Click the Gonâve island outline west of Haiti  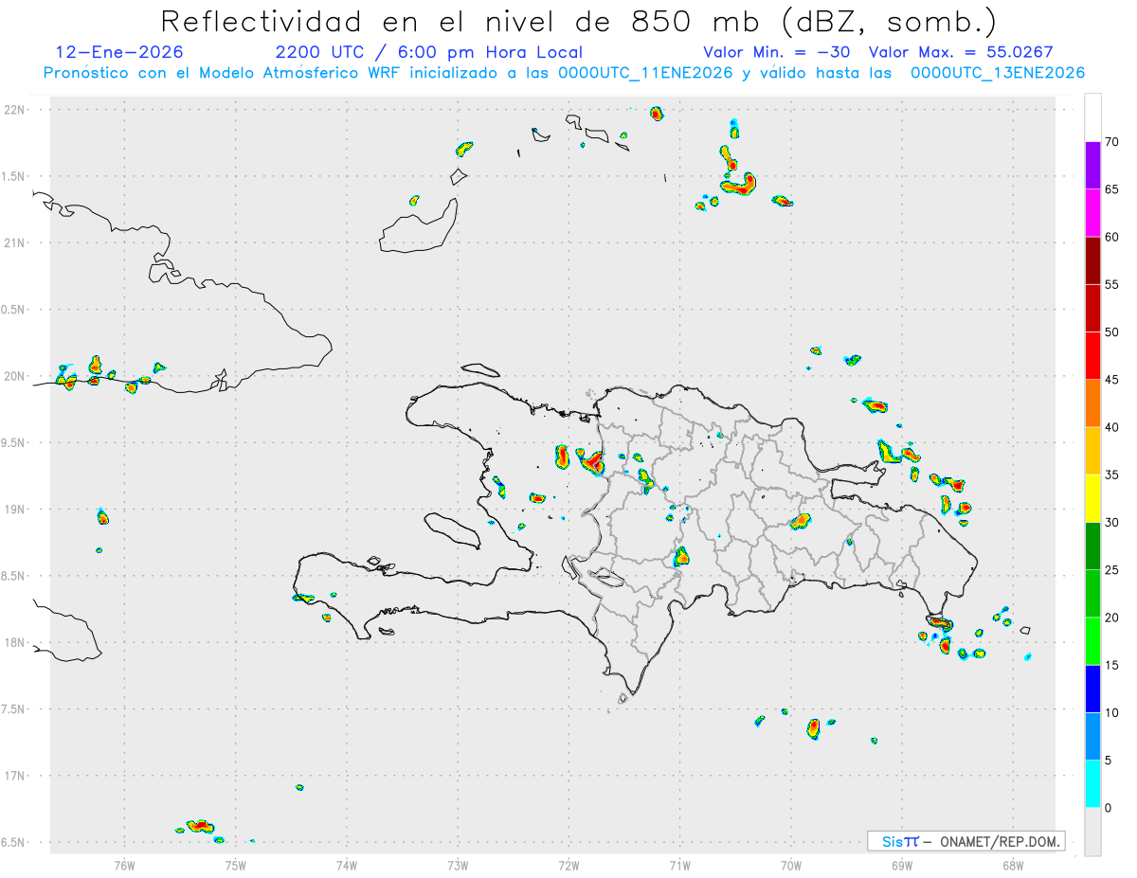tap(451, 530)
